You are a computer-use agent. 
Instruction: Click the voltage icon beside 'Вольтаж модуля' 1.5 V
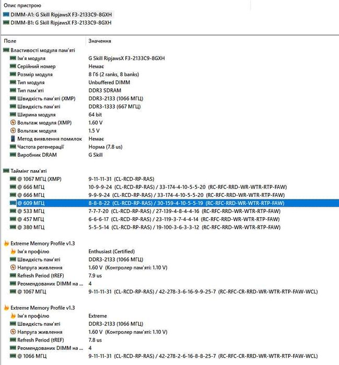13,131
